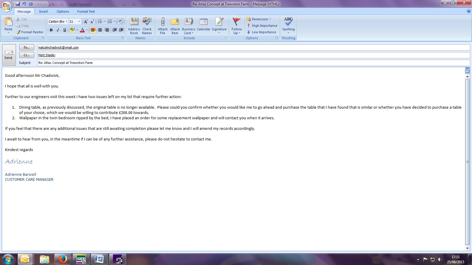Viewport: 472px width, 265px height.
Task: Click the Cc field containing Matt Steele
Action: [x=253, y=55]
